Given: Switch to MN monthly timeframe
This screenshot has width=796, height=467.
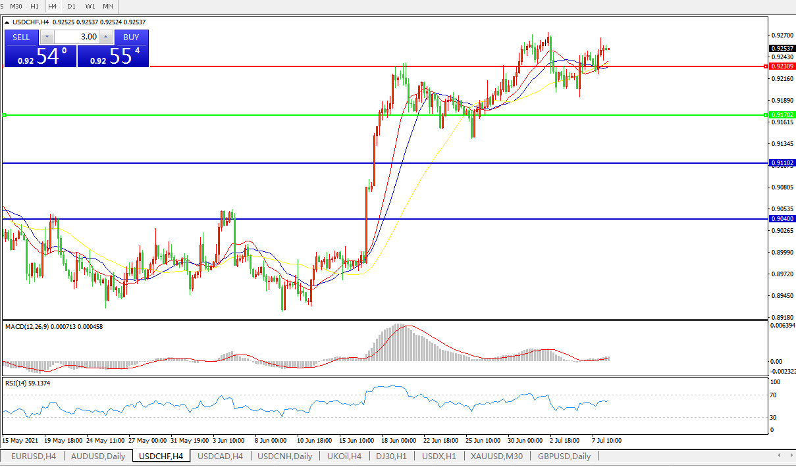Looking at the screenshot, I should 107,6.
